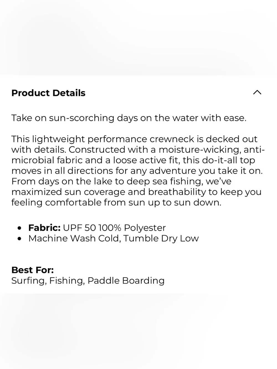
Task: Tap the Product Details heading
Action: pos(48,93)
